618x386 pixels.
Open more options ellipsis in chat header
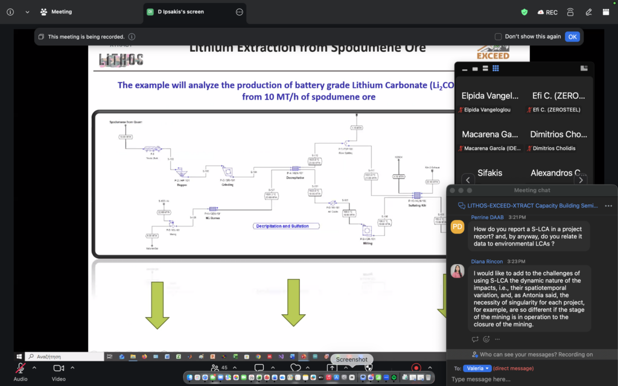point(608,206)
